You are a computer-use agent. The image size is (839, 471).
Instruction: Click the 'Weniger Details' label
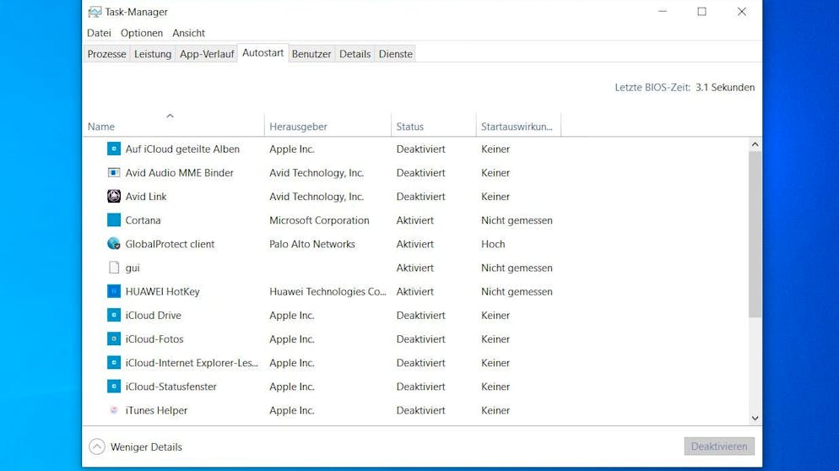(146, 447)
